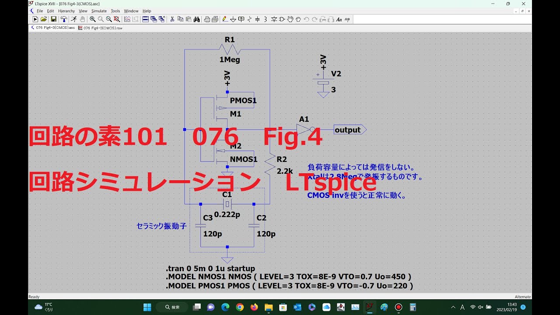Open Google Chrome from taskbar
This screenshot has height=315, width=560.
[x=239, y=307]
